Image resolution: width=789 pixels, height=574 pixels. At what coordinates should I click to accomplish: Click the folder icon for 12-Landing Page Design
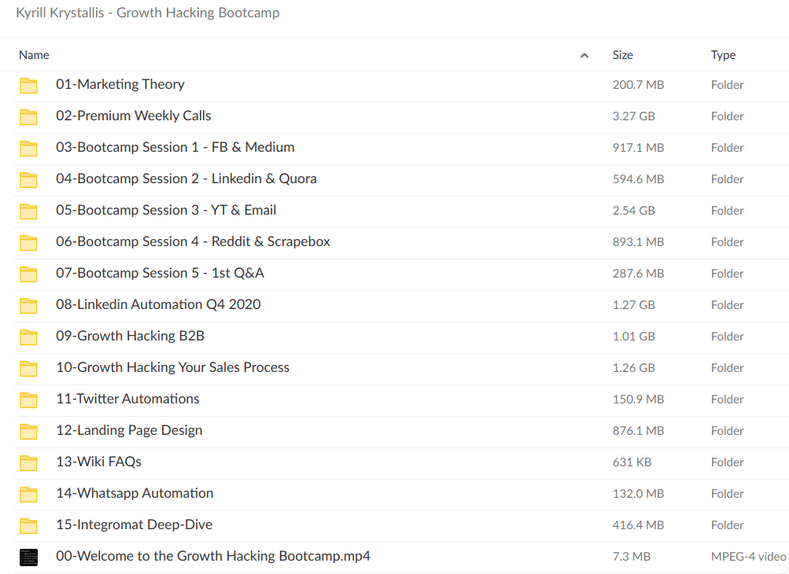click(x=29, y=430)
